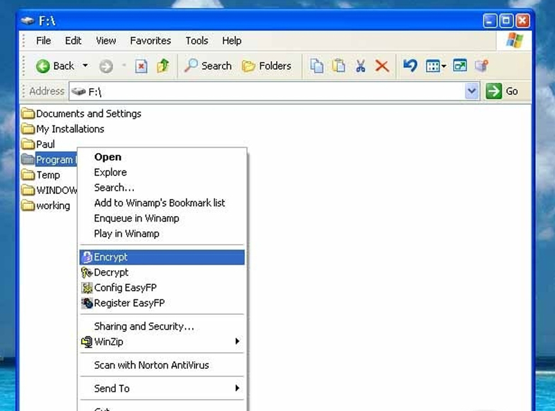Select the Paul folder
This screenshot has height=411, width=555.
[38, 144]
